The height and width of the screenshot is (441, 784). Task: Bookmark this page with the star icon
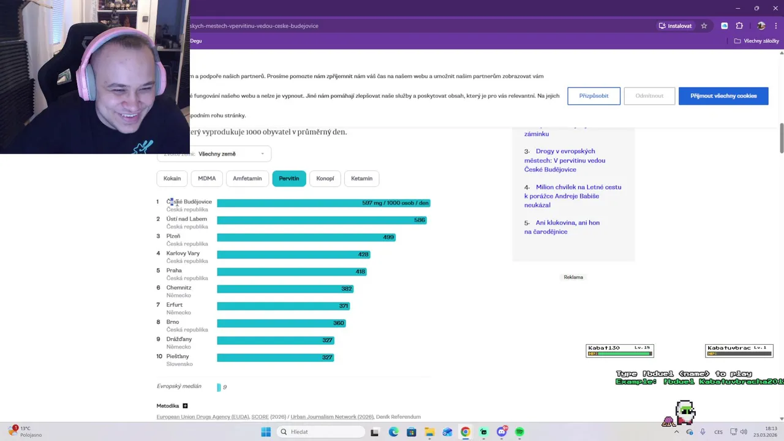coord(704,26)
